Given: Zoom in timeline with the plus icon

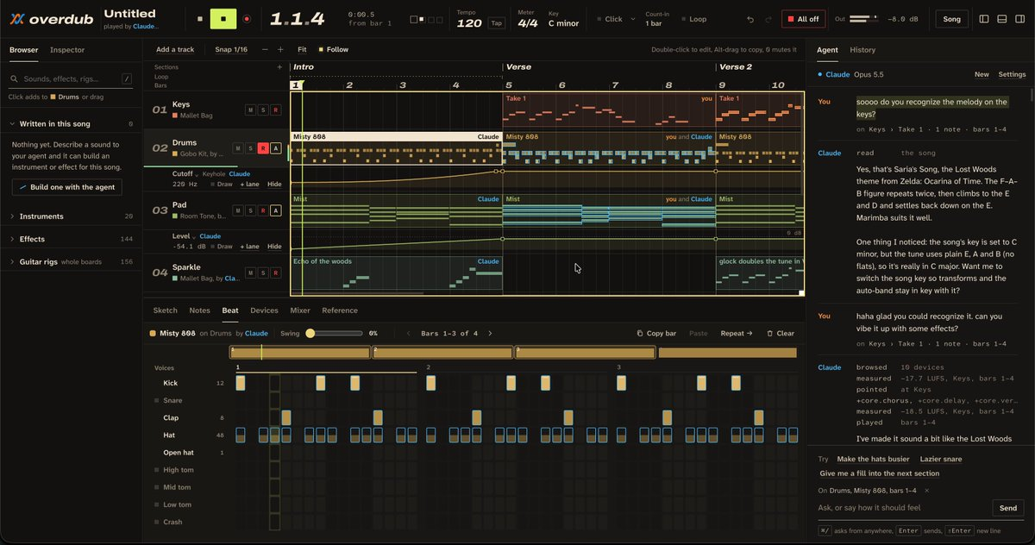Looking at the screenshot, I should click(x=279, y=50).
